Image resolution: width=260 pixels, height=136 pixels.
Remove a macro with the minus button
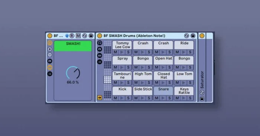[x=50, y=55]
